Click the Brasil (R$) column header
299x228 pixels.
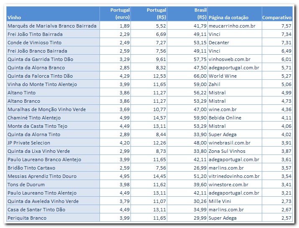pyautogui.click(x=187, y=14)
